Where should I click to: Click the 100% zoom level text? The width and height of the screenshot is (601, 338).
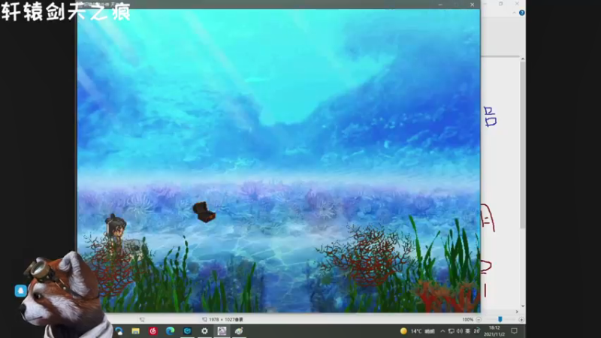(x=467, y=320)
